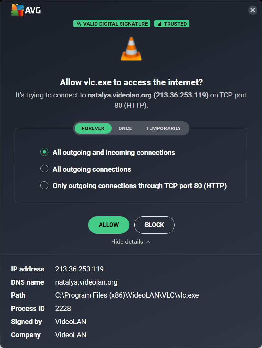Click the vlc.exe file path text
Image resolution: width=262 pixels, height=348 pixels.
[x=127, y=295]
